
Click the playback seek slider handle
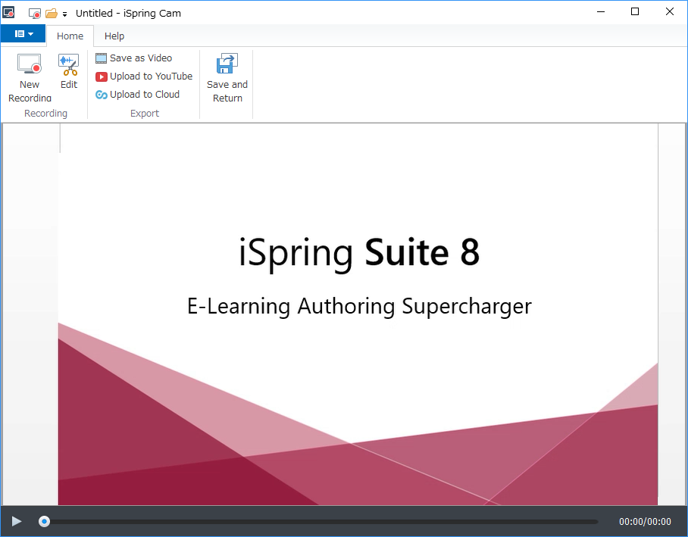[44, 521]
